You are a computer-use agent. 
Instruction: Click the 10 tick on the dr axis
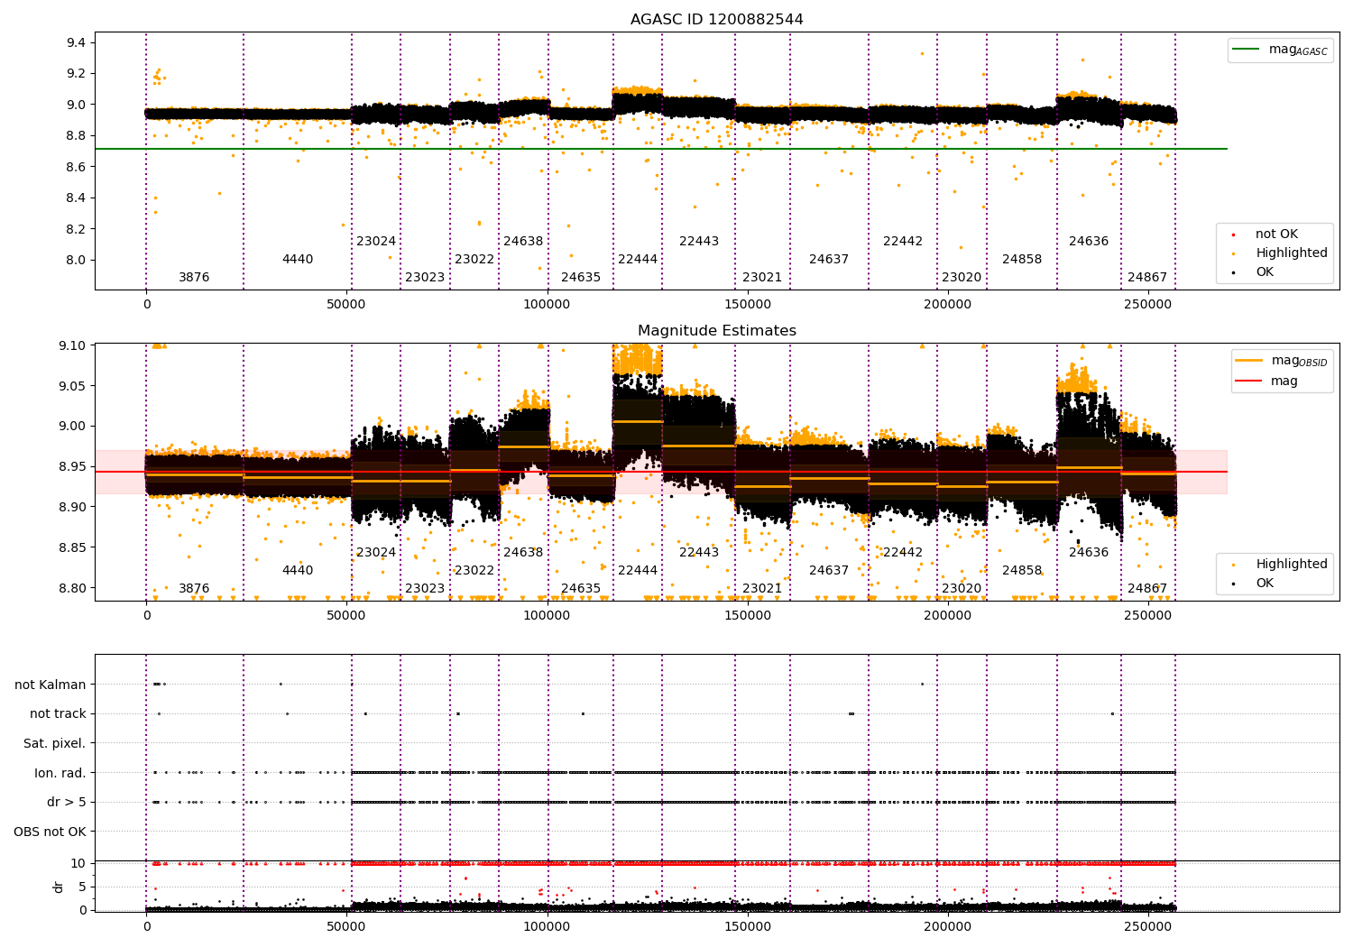point(79,864)
